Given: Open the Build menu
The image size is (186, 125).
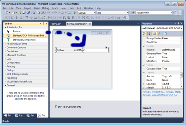Looking at the screenshot, I should pos(37,8).
